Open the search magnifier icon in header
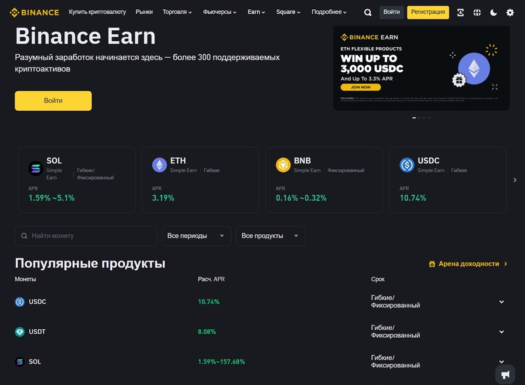 tap(367, 12)
